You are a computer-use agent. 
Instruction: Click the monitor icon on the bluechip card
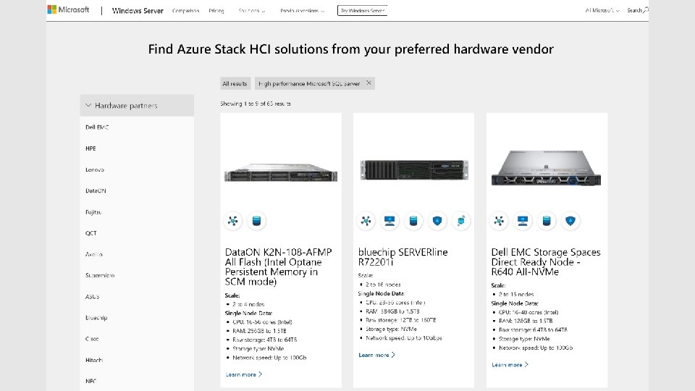click(389, 221)
